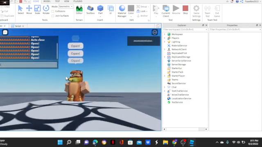Expand the NetworkClient tree node

coord(165,49)
